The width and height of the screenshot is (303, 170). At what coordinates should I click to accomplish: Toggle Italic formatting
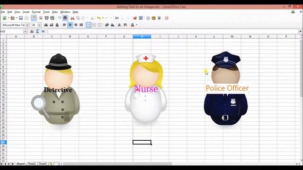52,25
